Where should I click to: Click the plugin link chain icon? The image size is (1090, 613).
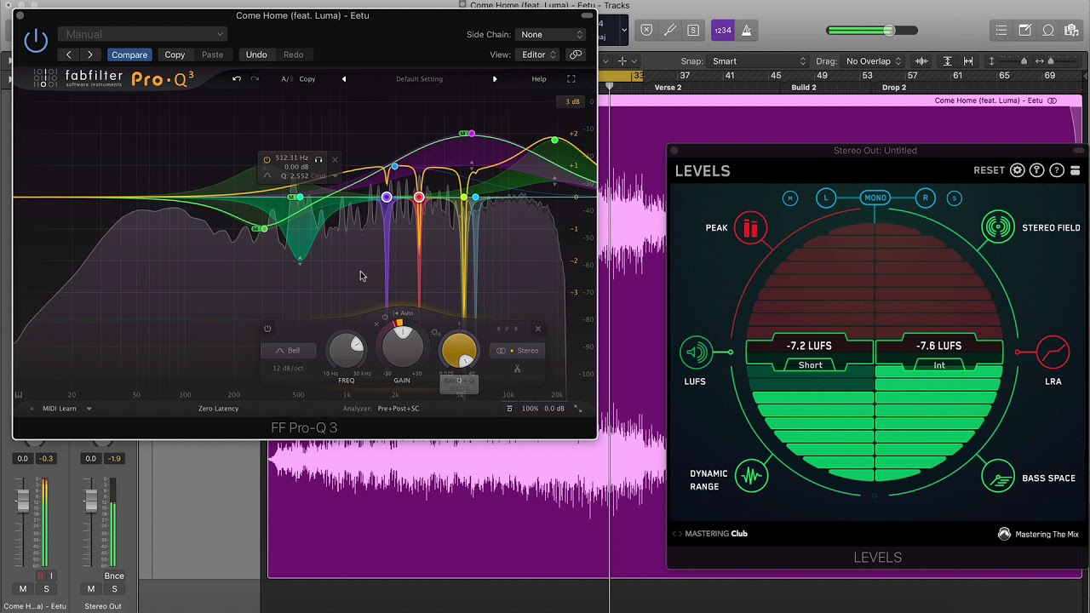click(577, 54)
